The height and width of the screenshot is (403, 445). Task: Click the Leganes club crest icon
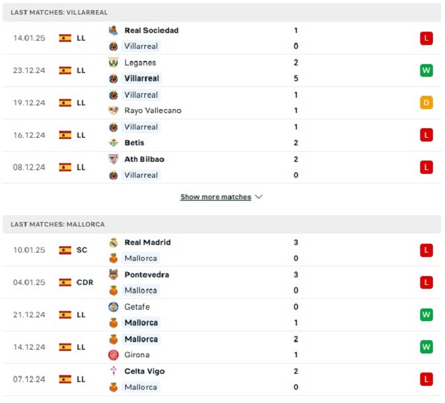(113, 62)
